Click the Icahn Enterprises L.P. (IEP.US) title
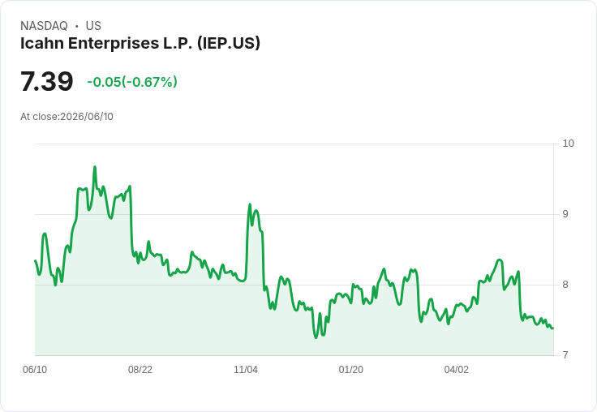The height and width of the screenshot is (412, 597). tap(140, 43)
